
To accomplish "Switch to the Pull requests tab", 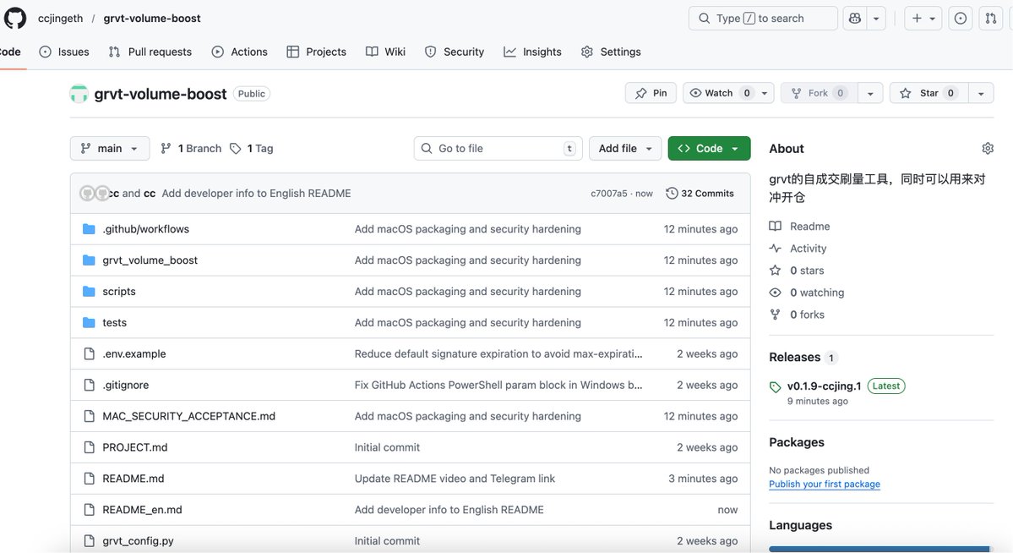I will (150, 52).
